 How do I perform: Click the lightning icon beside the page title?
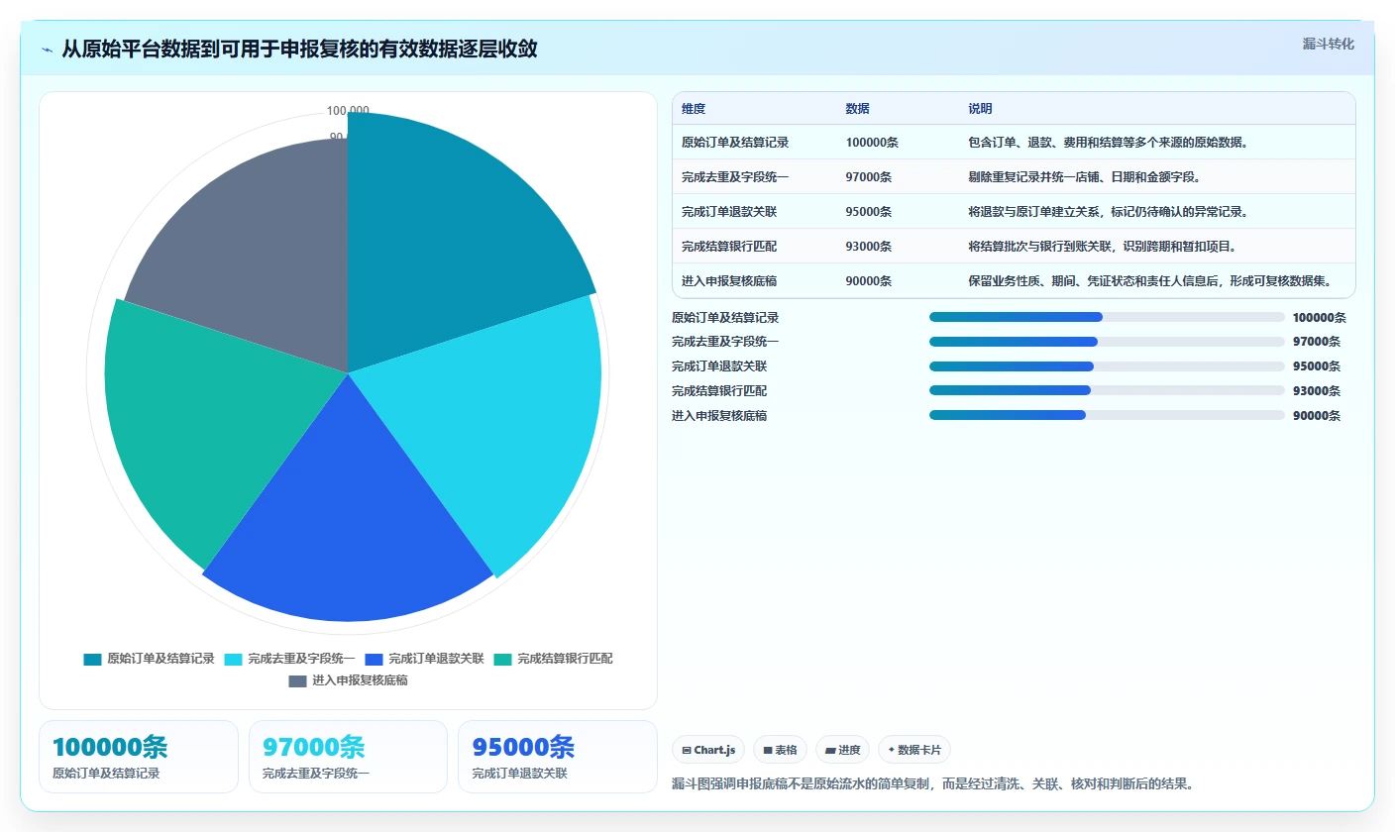[48, 50]
